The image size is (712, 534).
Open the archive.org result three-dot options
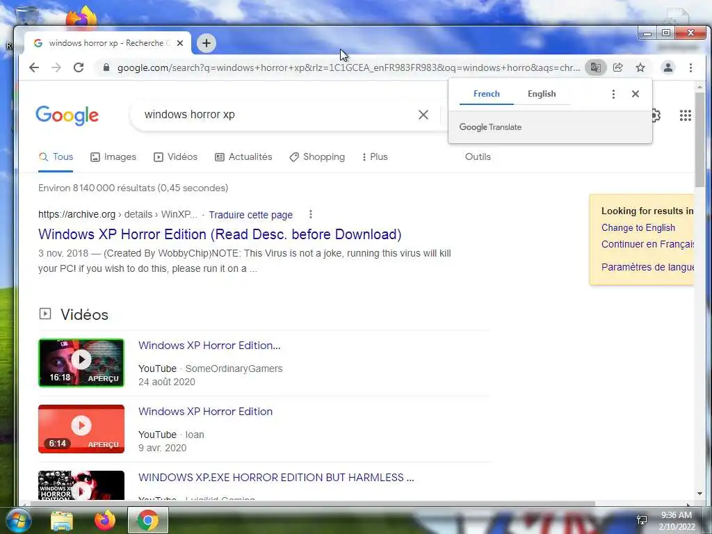pos(311,214)
